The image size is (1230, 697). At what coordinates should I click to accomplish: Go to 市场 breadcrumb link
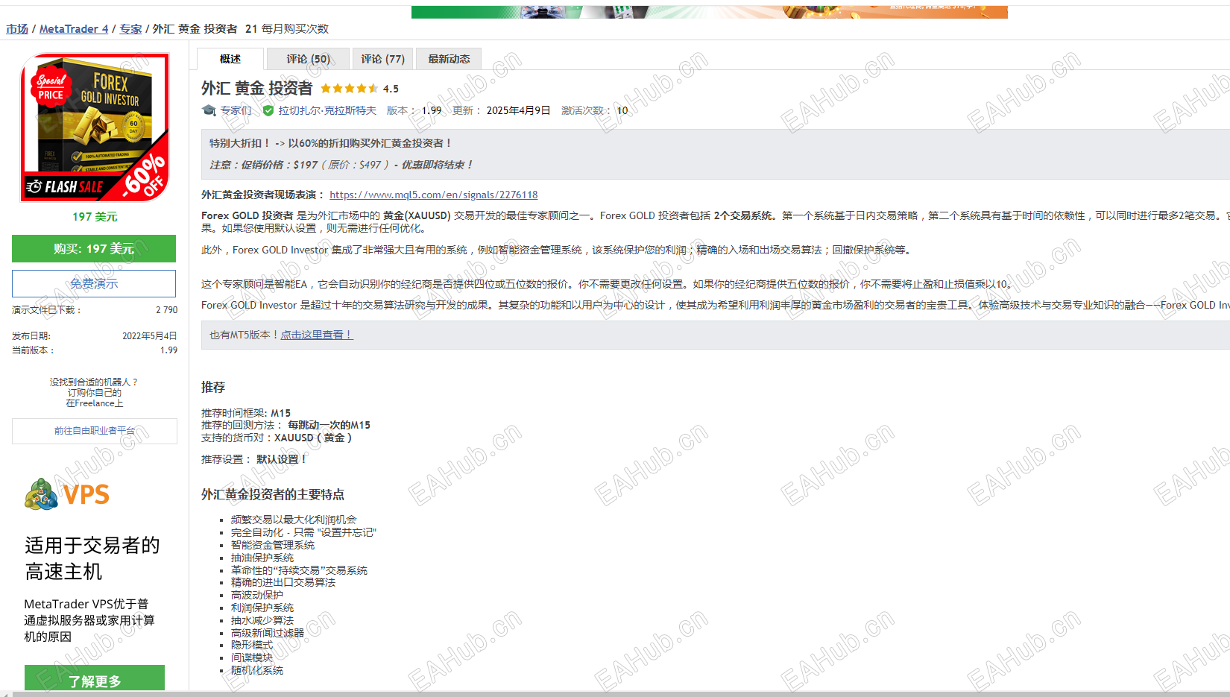point(17,29)
